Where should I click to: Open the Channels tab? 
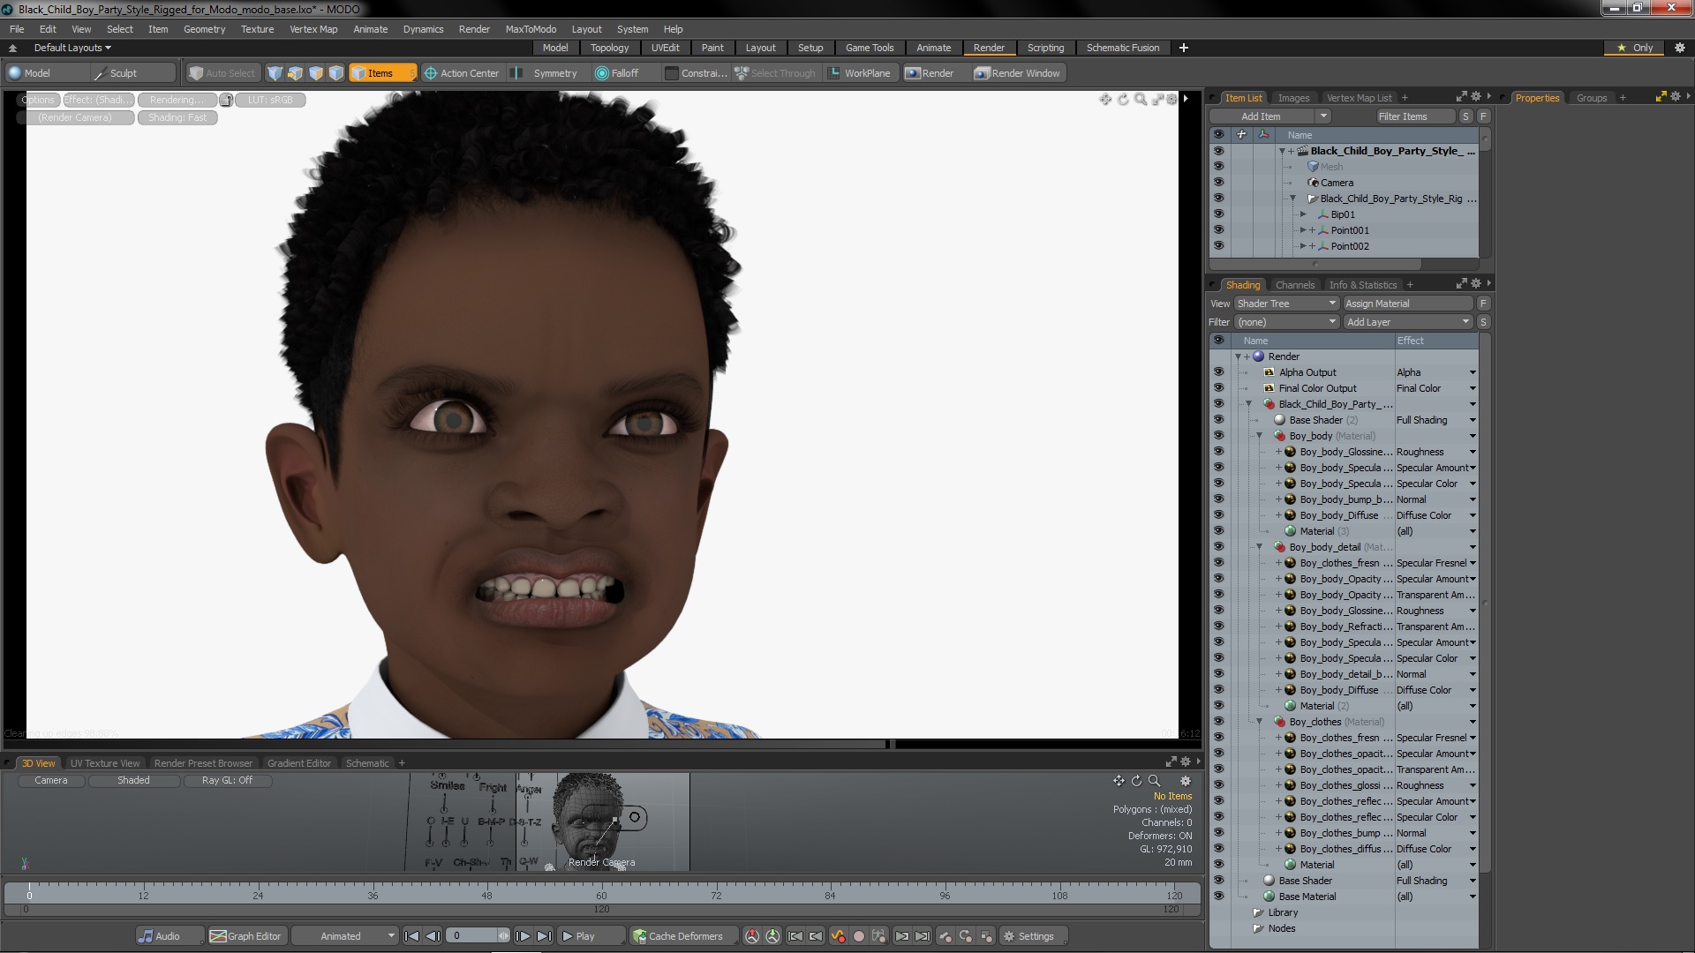point(1294,285)
